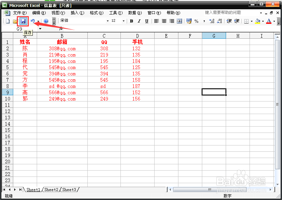Click the Fill Color bucket icon

coord(258,21)
